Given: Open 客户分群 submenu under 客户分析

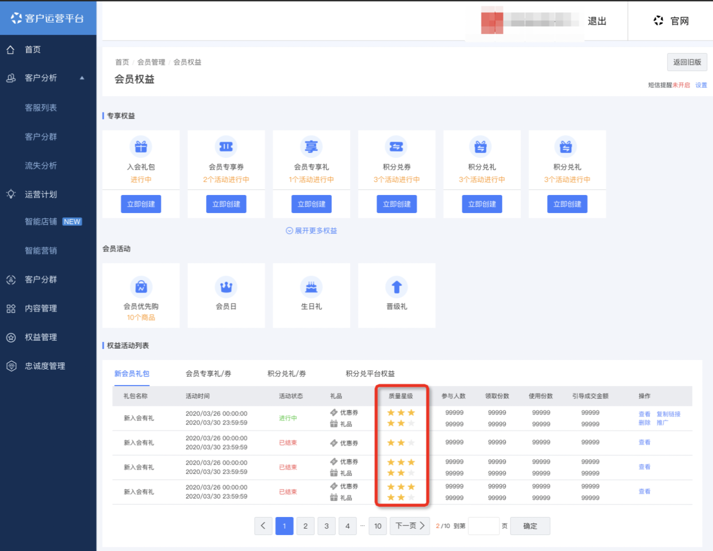Looking at the screenshot, I should point(41,136).
